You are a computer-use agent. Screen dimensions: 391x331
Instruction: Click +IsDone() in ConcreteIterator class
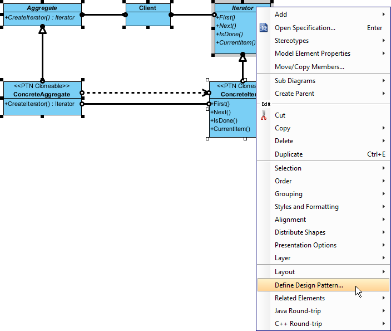(x=224, y=120)
